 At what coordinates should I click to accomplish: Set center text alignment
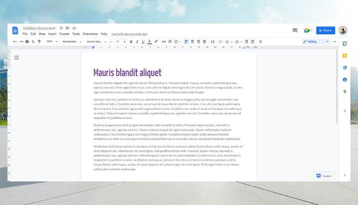pyautogui.click(x=192, y=42)
